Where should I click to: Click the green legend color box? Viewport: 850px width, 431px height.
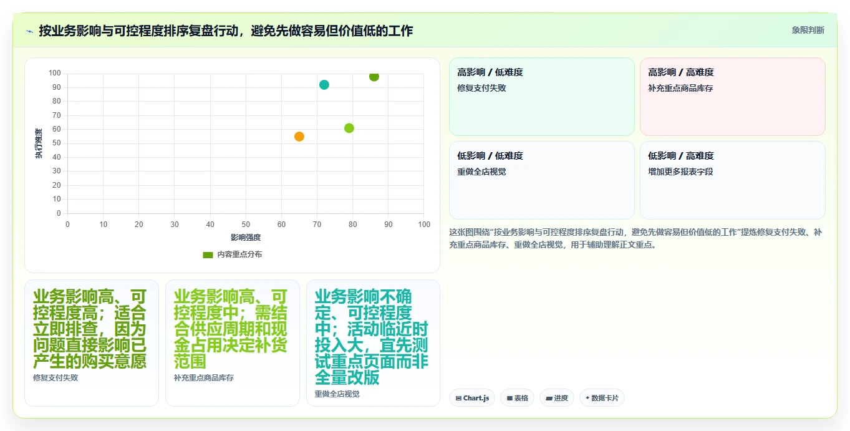point(208,254)
